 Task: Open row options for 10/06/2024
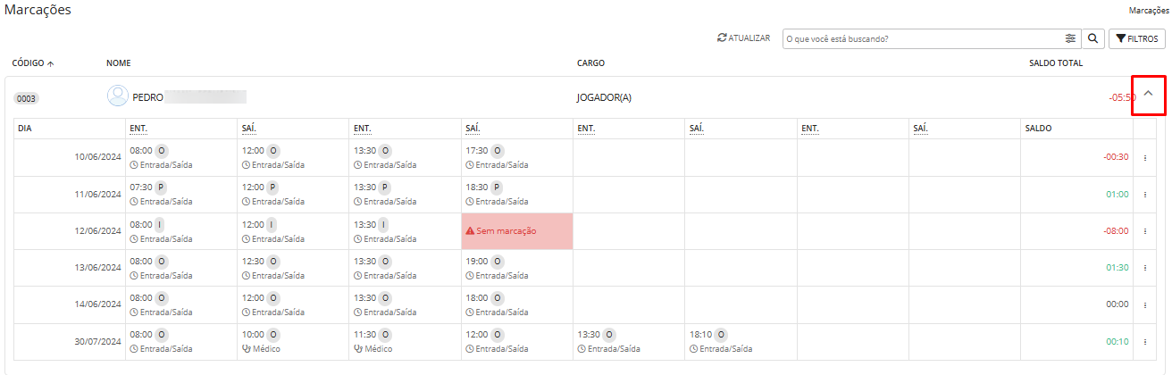[x=1145, y=157]
